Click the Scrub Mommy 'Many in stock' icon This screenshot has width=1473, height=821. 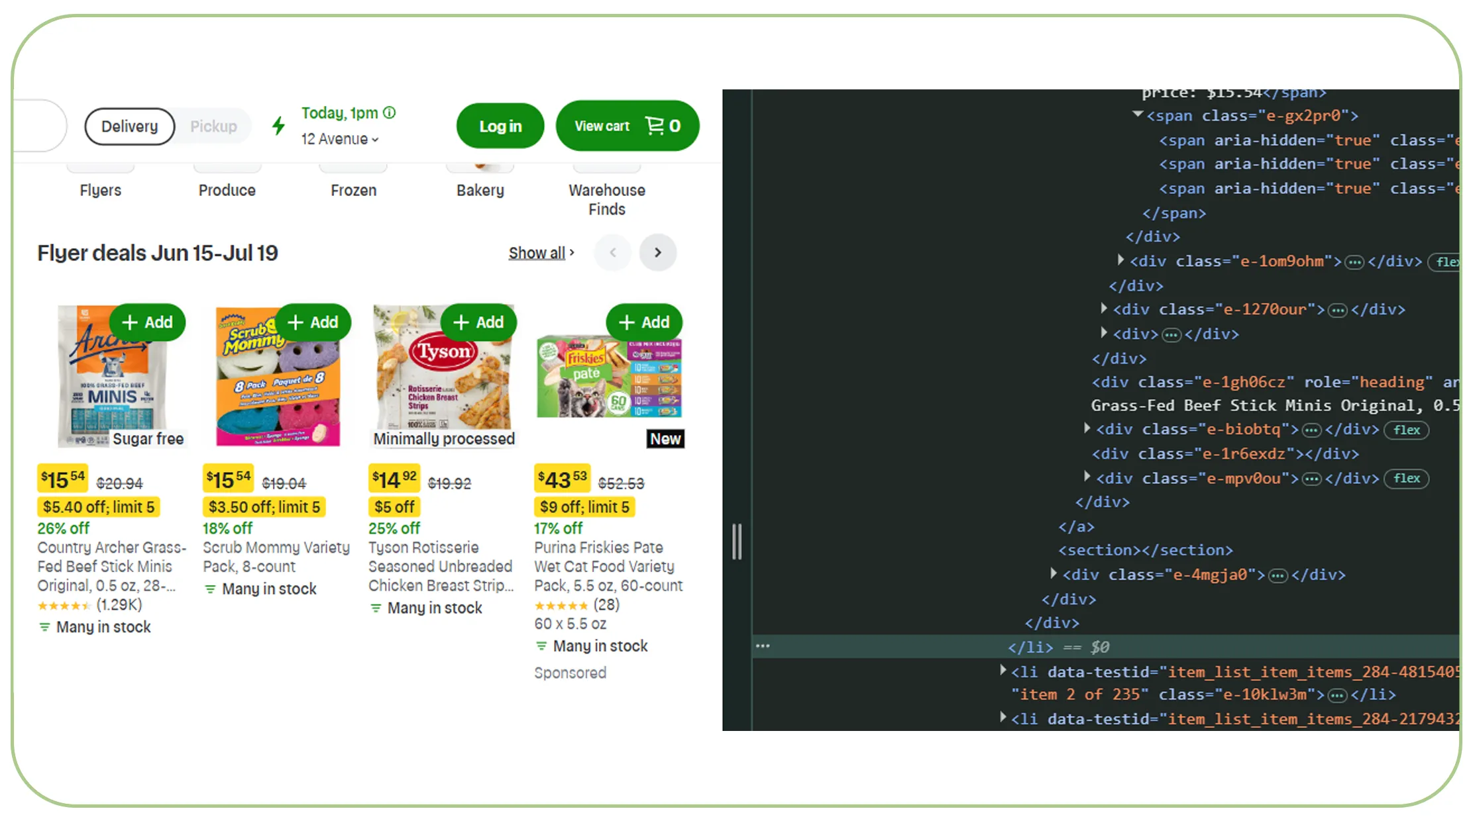coord(210,589)
